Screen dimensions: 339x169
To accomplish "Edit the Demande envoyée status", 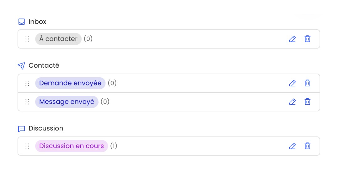I will (x=292, y=83).
